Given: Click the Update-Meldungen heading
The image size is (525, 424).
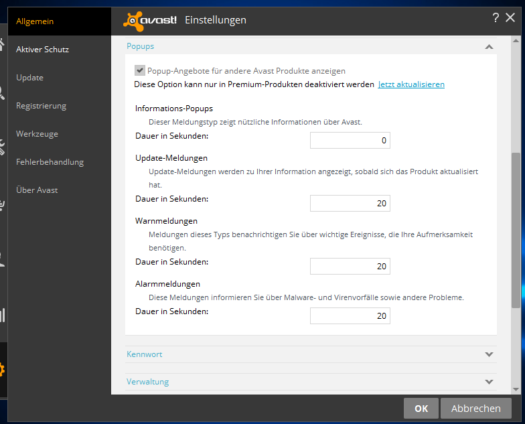Looking at the screenshot, I should [x=171, y=158].
